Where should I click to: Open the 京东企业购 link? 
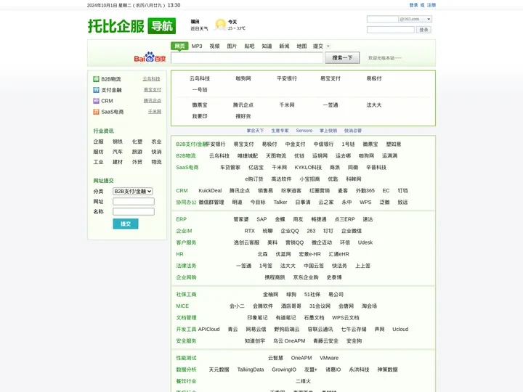point(306,277)
